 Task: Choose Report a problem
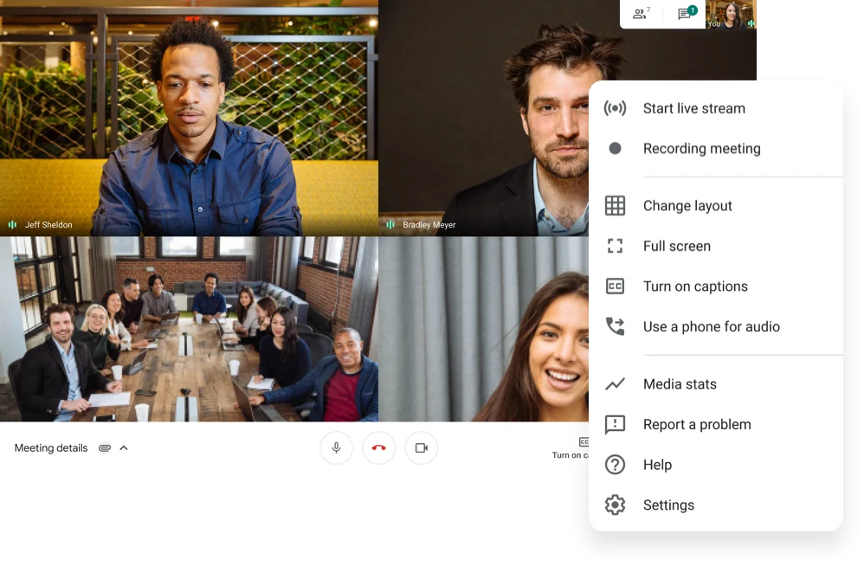point(716,424)
